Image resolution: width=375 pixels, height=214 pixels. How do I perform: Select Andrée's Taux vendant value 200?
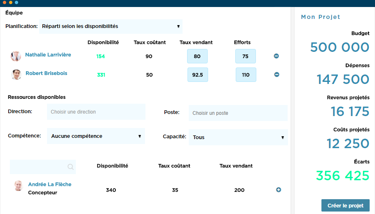tap(239, 190)
